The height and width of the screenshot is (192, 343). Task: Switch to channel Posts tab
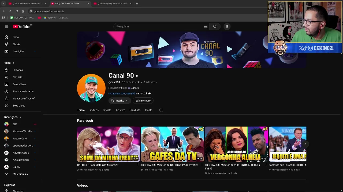coord(149,110)
